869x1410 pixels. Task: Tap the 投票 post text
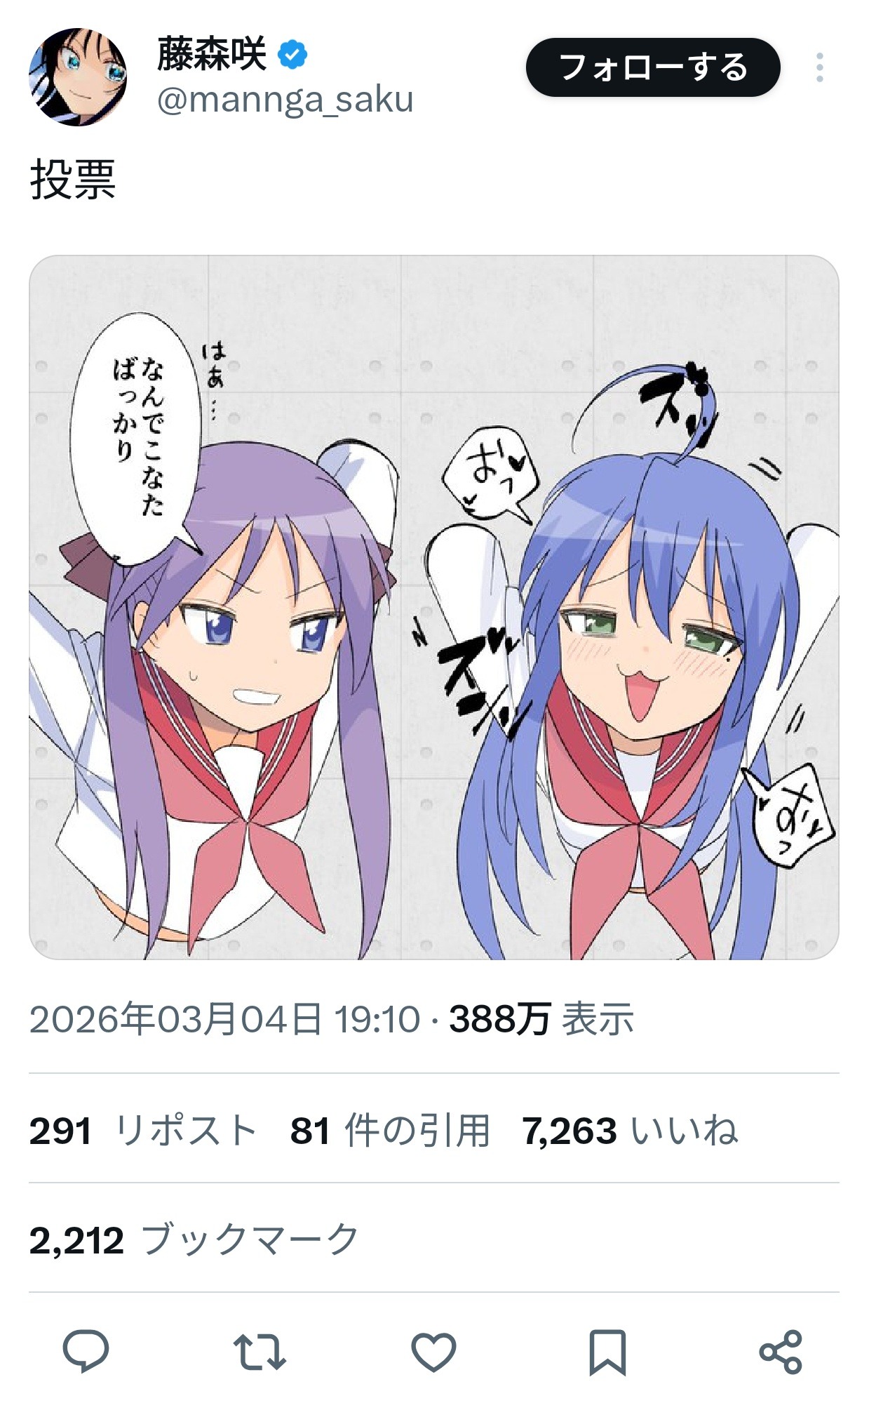click(x=73, y=180)
